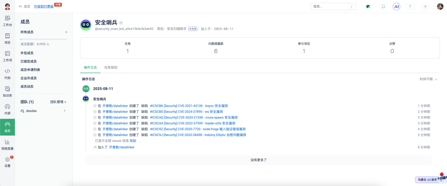The height and width of the screenshot is (186, 447).
Task: Click the green chat bubble icon in header
Action: point(368,7)
